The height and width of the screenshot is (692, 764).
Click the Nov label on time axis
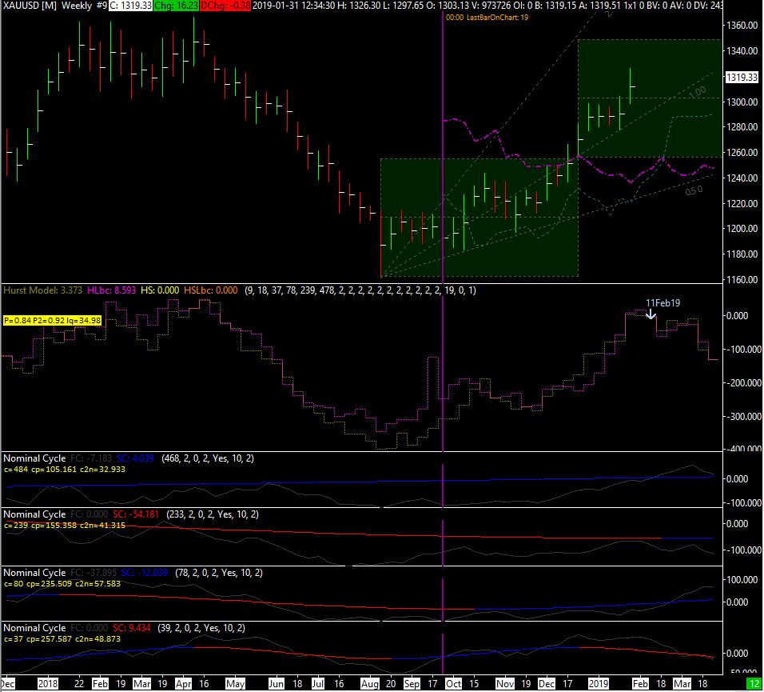[505, 684]
